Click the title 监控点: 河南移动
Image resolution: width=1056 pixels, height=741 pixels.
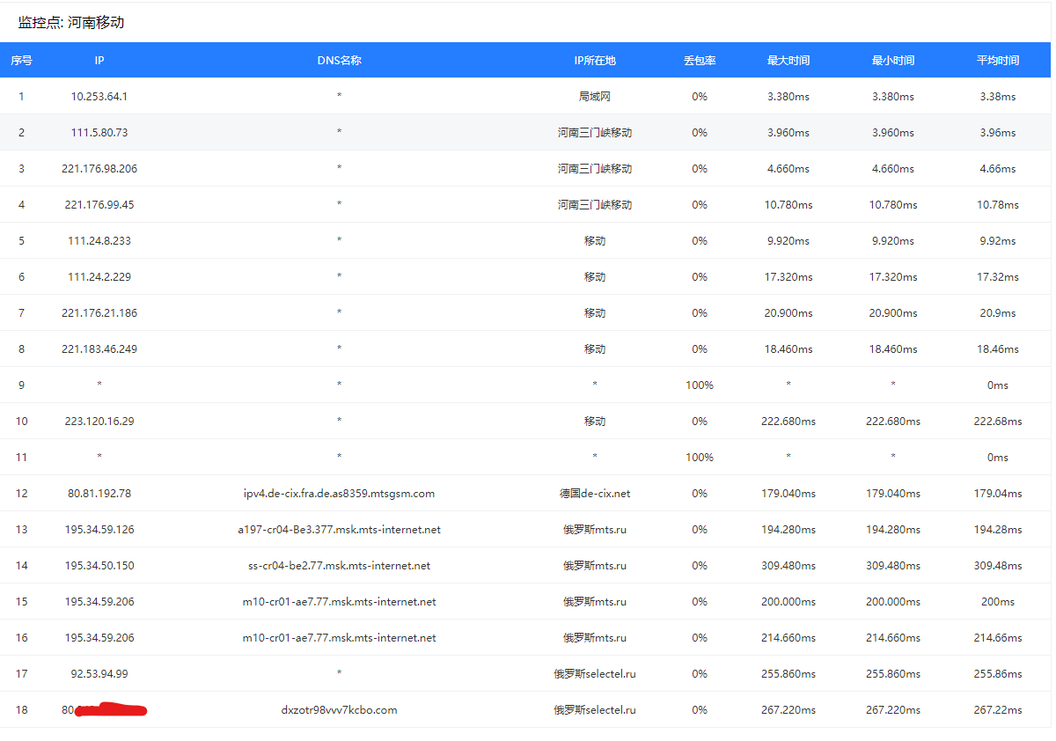click(x=71, y=22)
